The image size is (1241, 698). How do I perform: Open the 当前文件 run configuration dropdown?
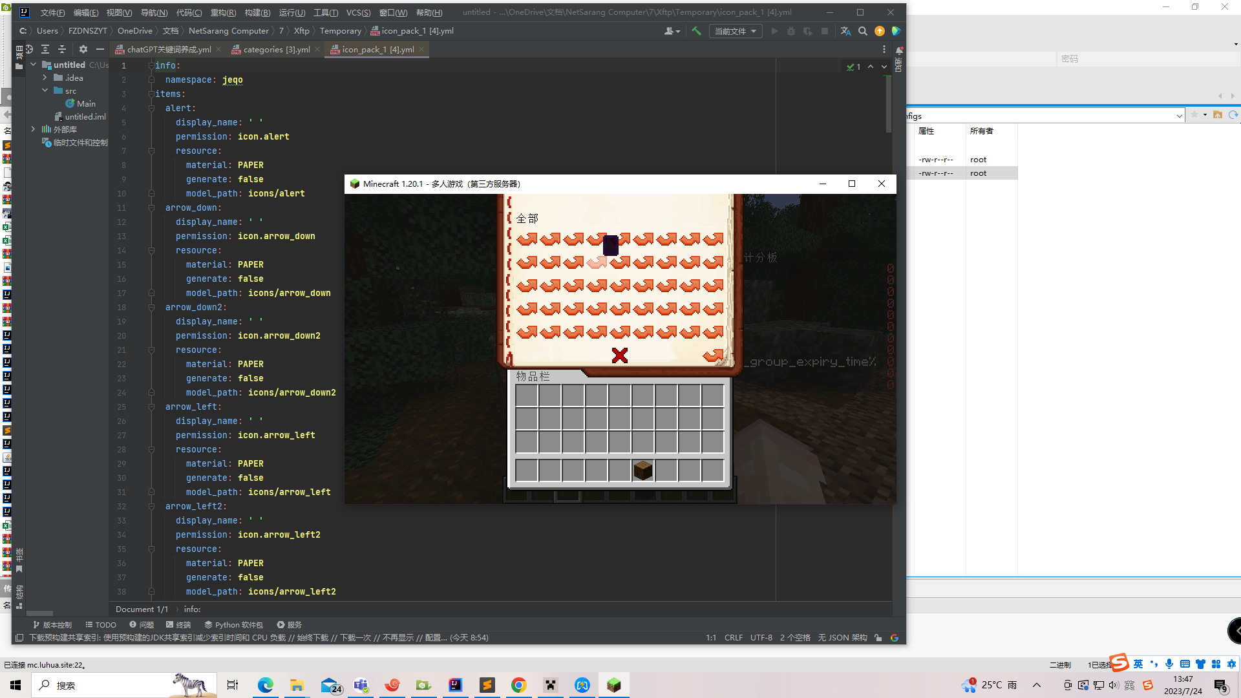tap(736, 31)
